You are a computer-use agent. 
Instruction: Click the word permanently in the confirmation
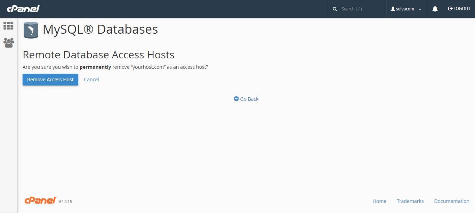(95, 67)
